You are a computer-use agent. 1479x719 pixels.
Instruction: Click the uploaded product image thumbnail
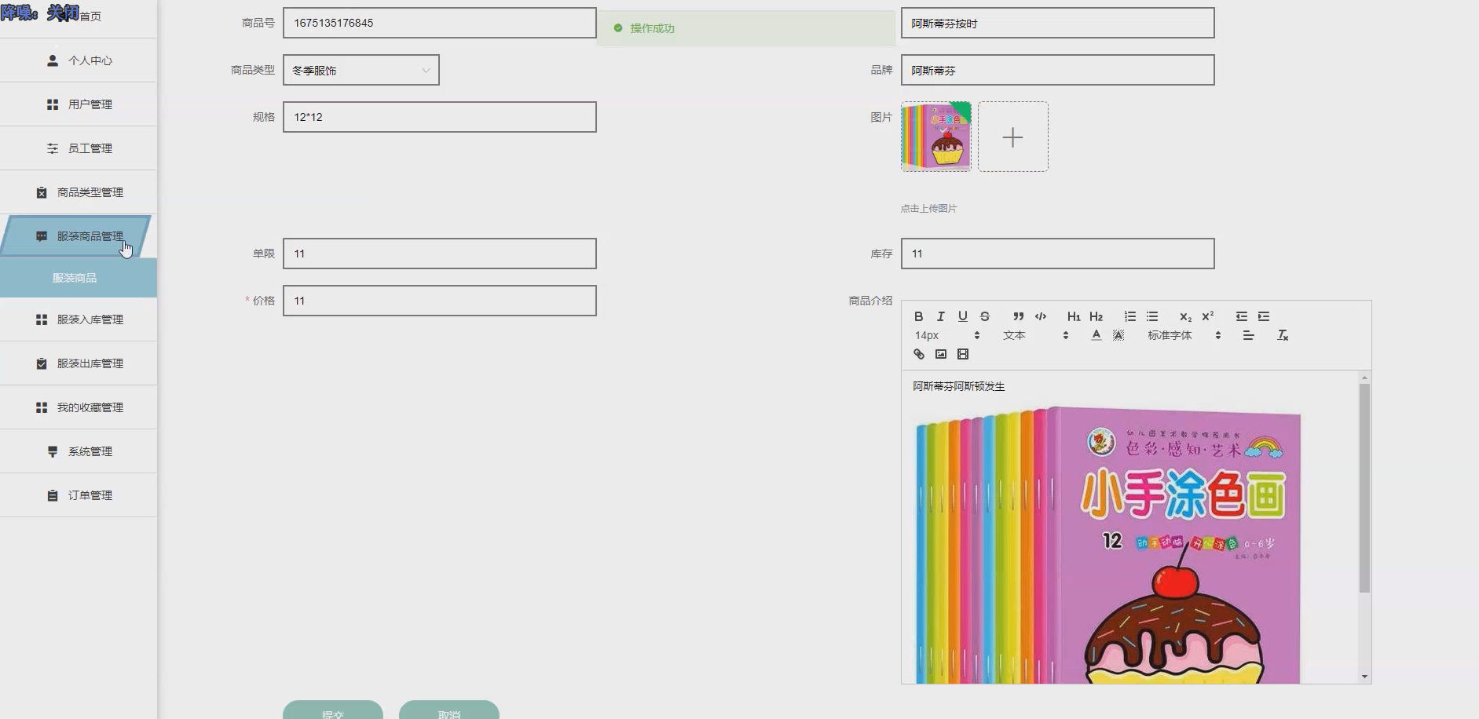coord(936,137)
